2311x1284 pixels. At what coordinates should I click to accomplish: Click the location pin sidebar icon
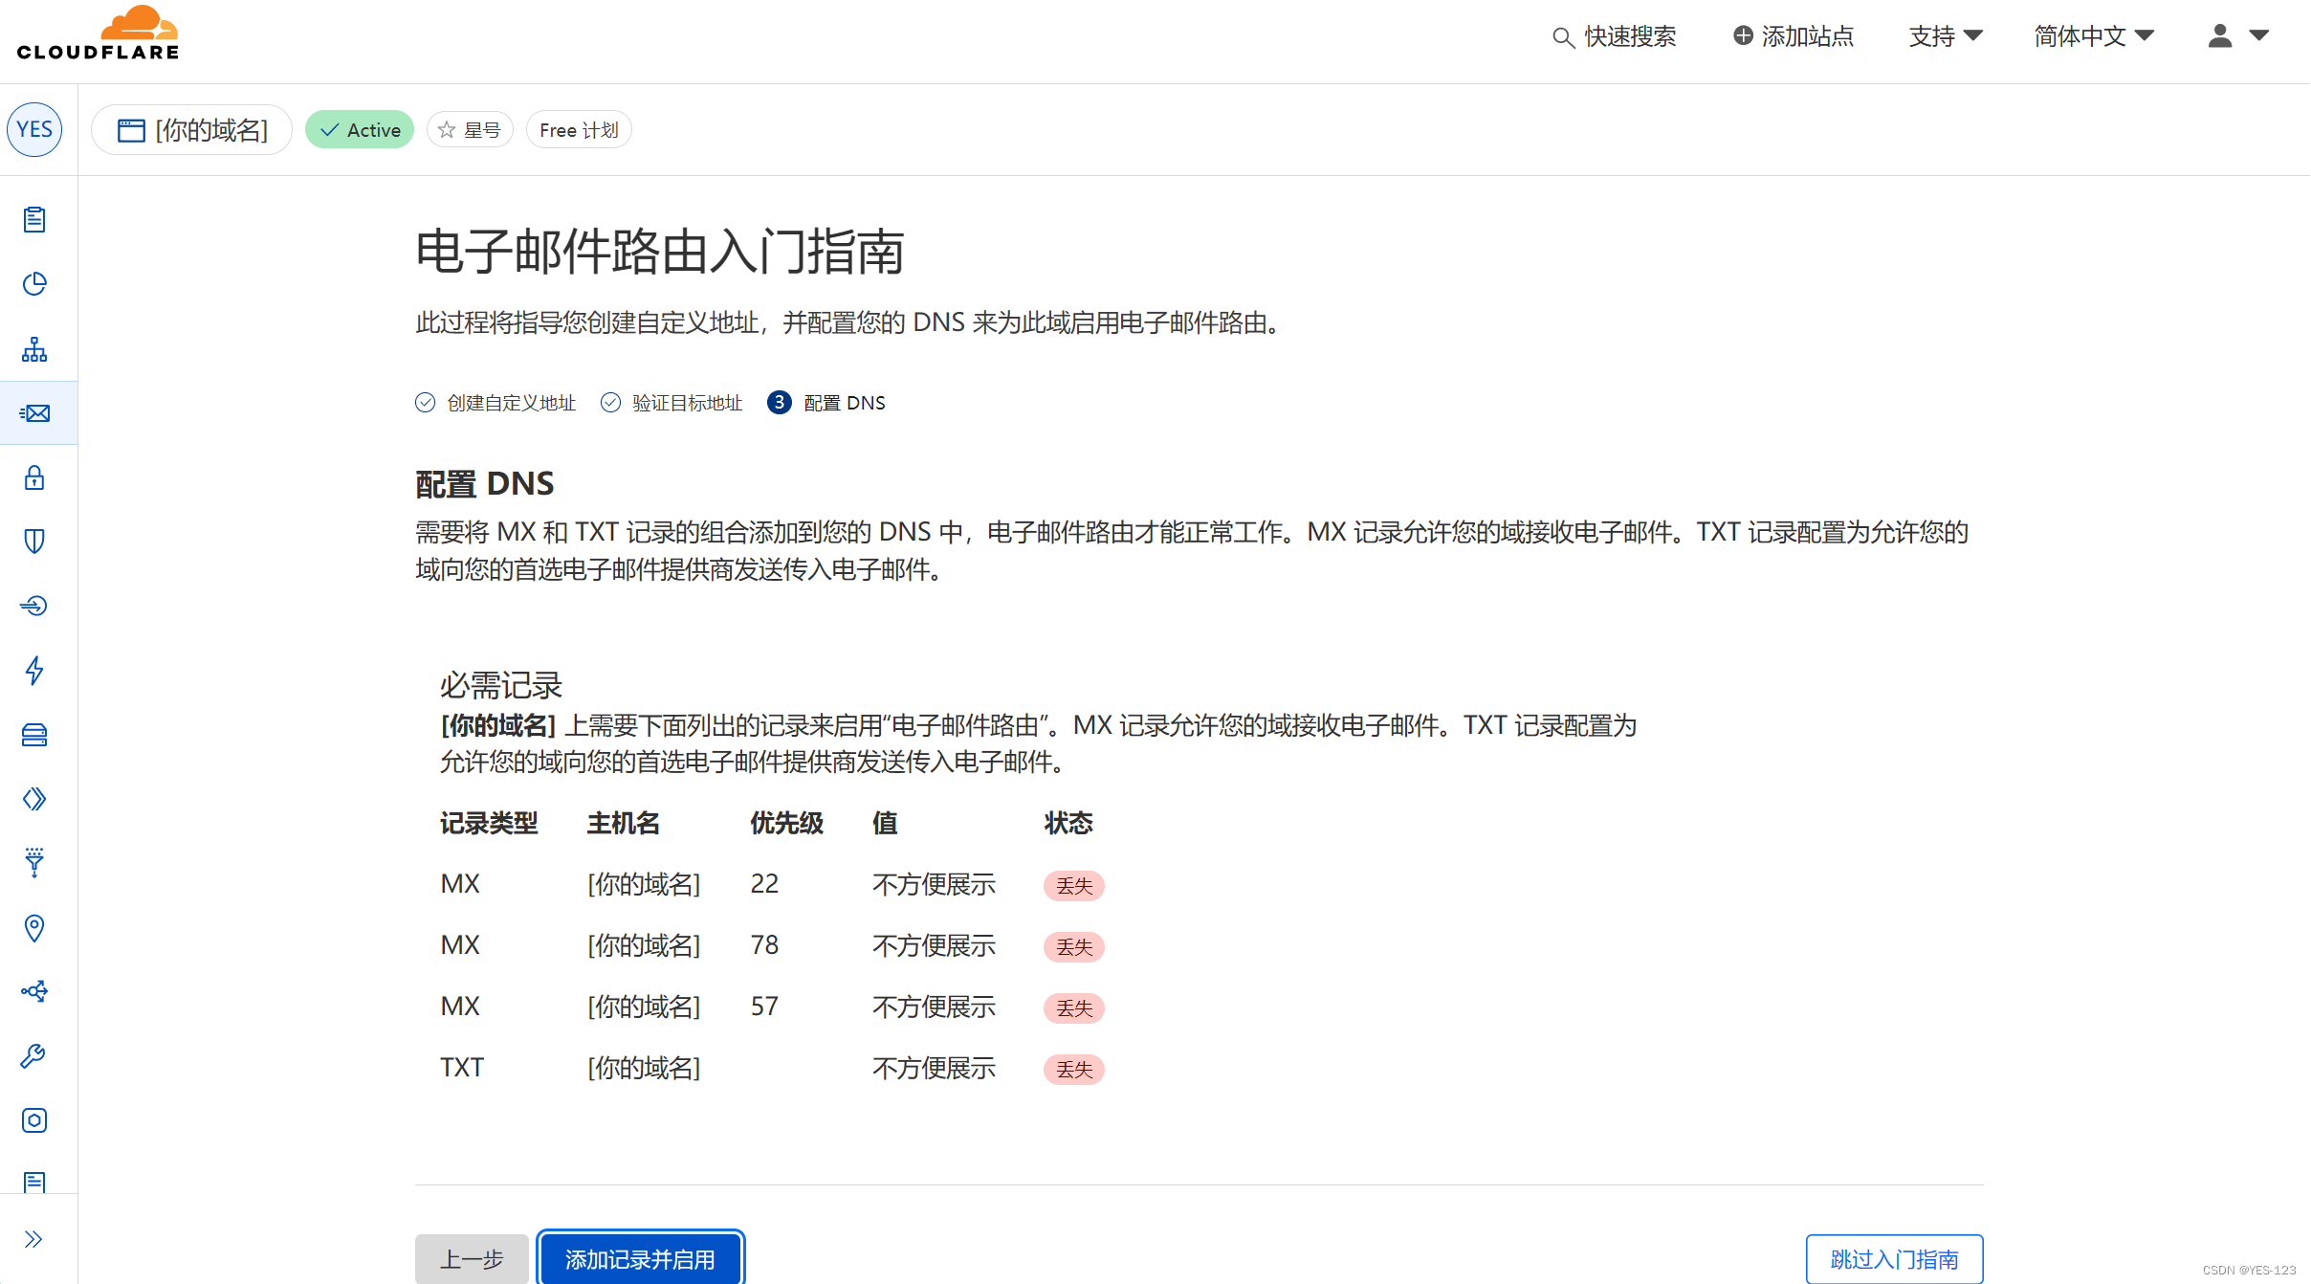(x=34, y=927)
